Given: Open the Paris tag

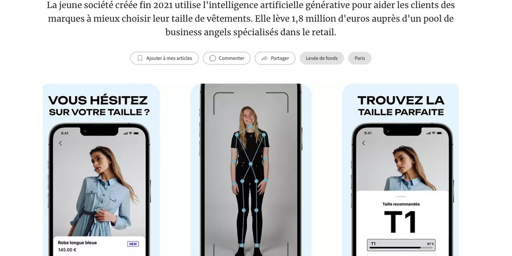Looking at the screenshot, I should coord(360,58).
